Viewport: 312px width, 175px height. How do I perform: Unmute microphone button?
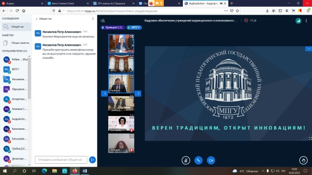pyautogui.click(x=186, y=160)
